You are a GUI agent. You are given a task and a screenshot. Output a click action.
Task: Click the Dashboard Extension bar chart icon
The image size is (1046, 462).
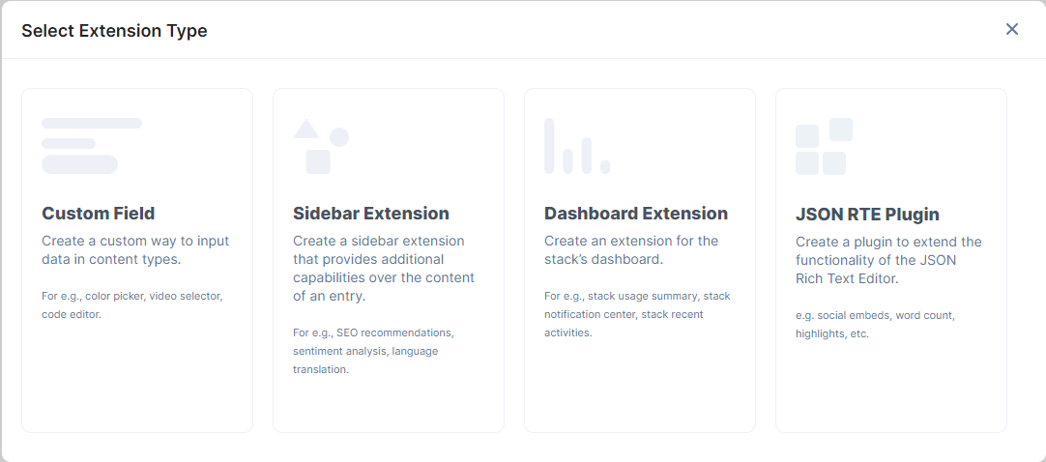click(576, 147)
